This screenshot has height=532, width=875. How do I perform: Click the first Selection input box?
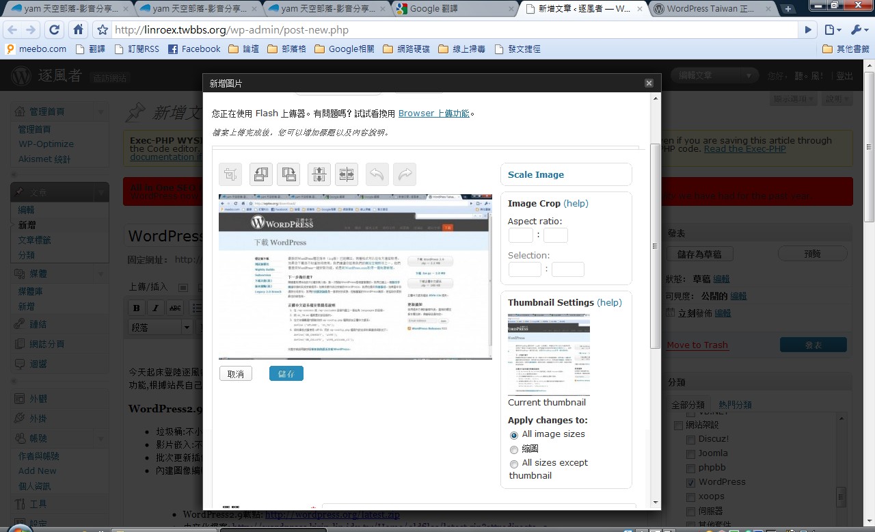pos(525,269)
